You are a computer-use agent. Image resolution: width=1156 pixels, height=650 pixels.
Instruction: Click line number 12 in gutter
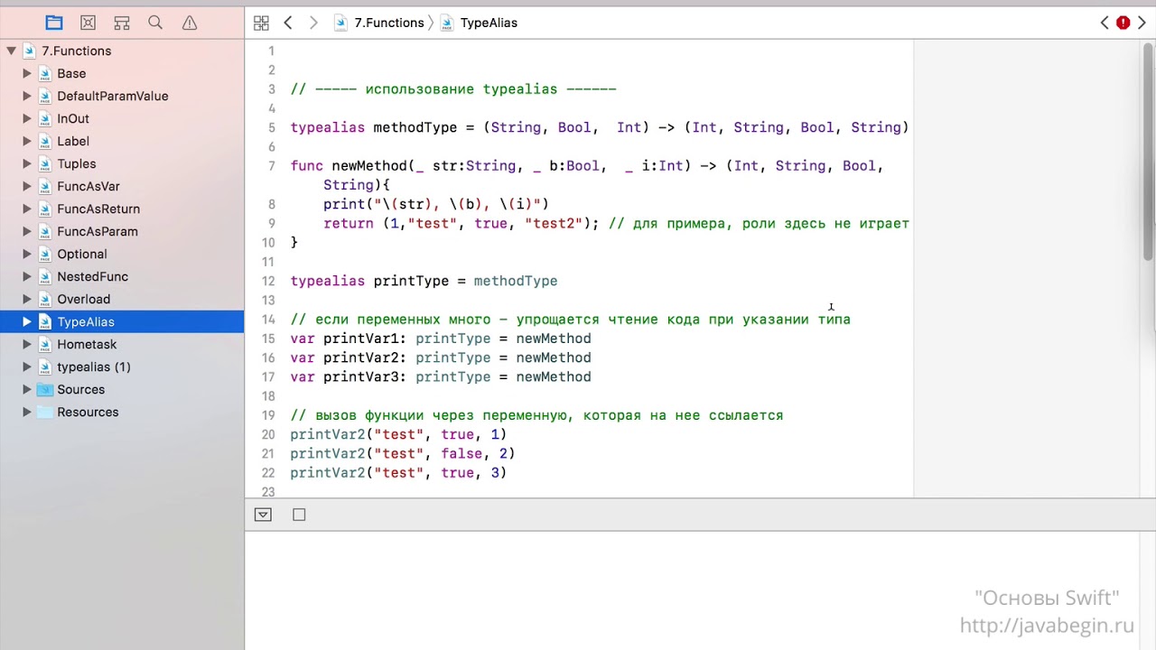[268, 281]
